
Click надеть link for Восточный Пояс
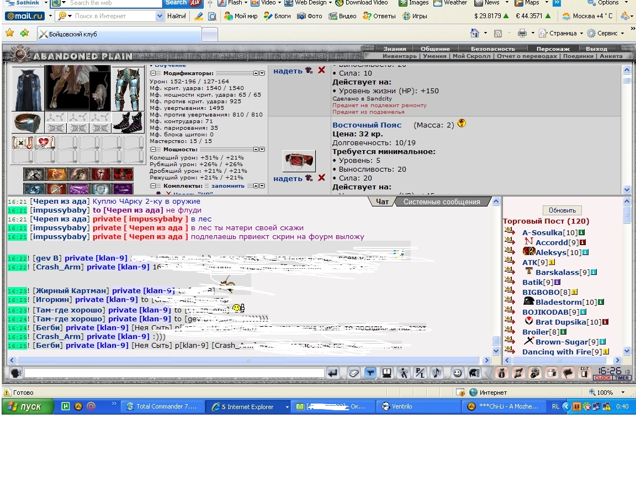pos(288,178)
